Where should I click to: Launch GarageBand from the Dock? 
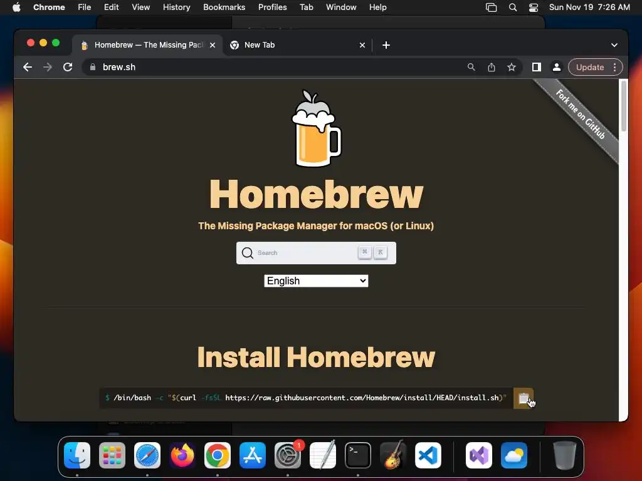tap(393, 455)
